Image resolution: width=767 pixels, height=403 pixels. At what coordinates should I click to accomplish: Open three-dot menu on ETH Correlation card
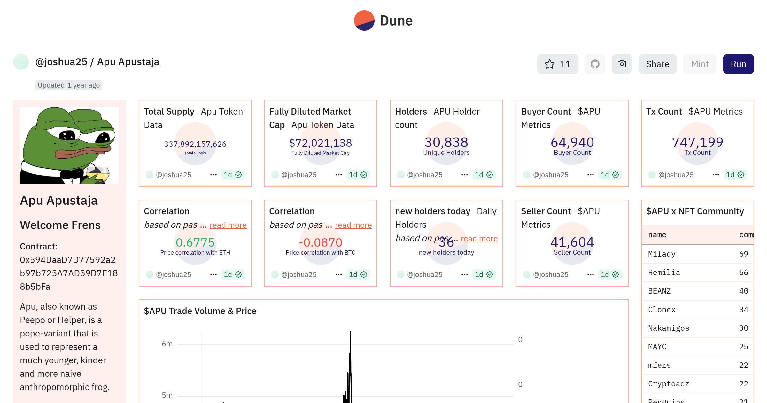coord(213,274)
